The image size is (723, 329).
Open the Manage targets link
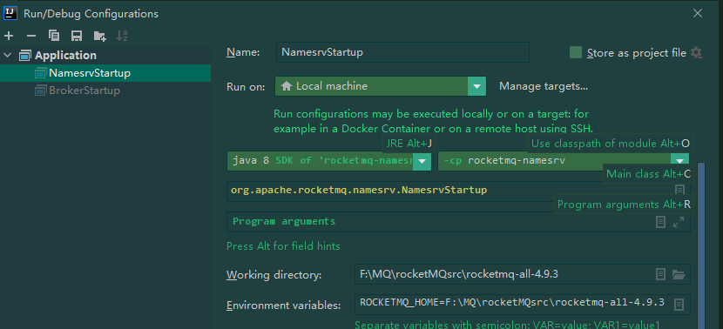click(544, 86)
